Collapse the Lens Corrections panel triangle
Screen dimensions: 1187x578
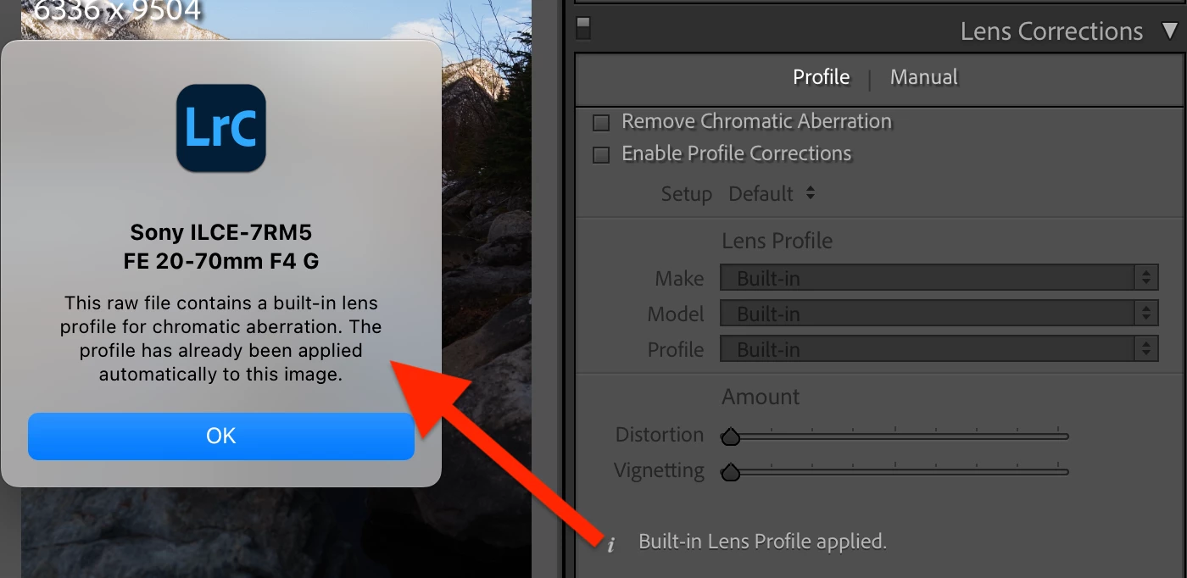(x=1170, y=31)
